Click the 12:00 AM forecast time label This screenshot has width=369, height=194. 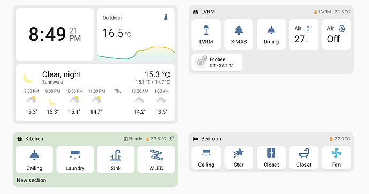(140, 91)
